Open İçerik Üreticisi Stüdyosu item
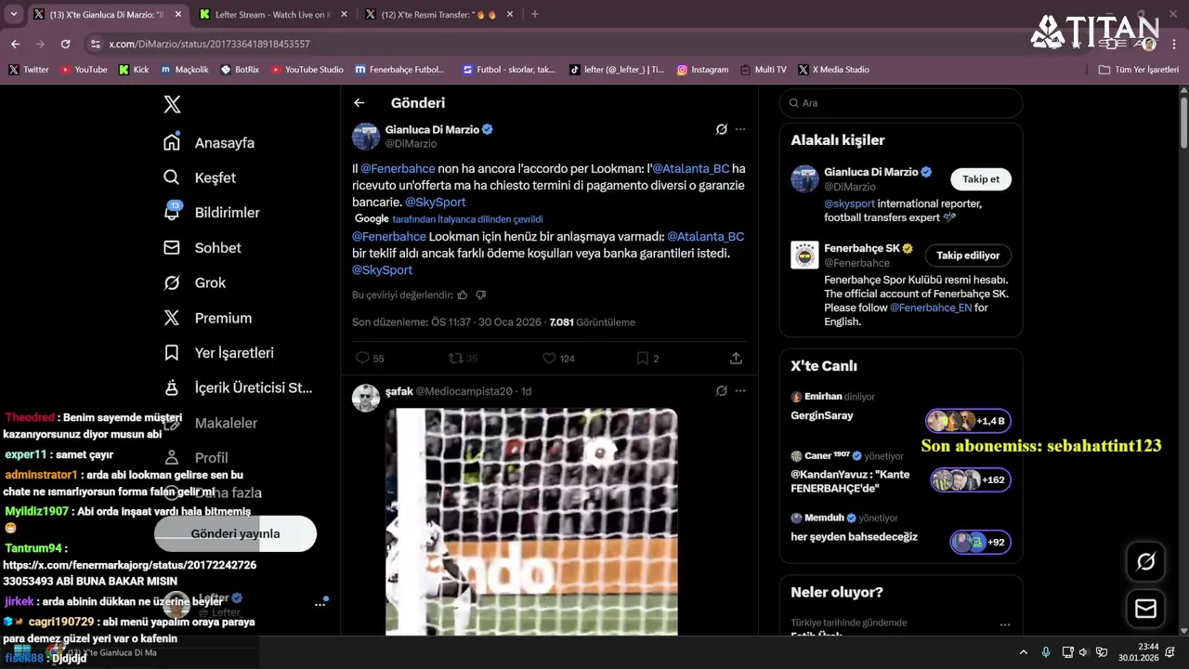The width and height of the screenshot is (1189, 669). tap(238, 387)
